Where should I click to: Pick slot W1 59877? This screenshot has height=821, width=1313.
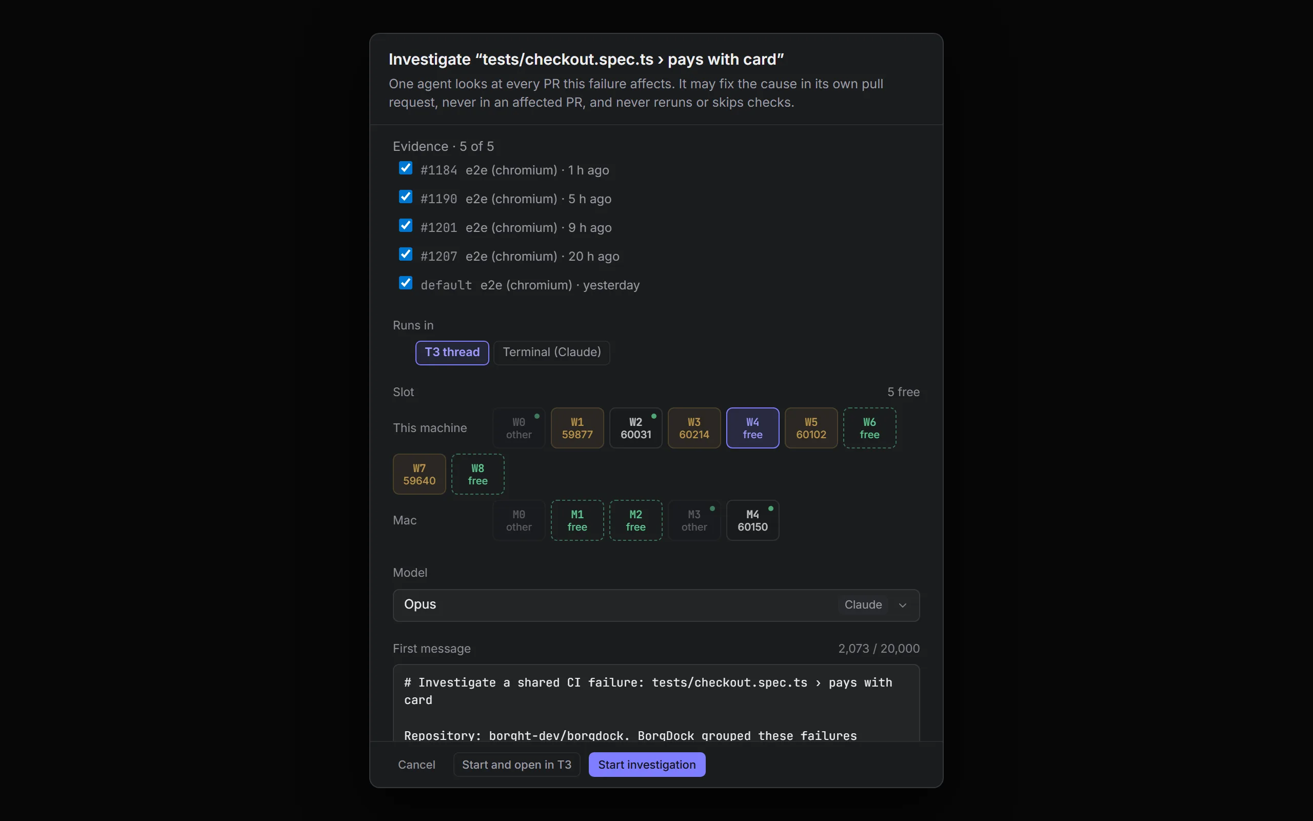[578, 428]
